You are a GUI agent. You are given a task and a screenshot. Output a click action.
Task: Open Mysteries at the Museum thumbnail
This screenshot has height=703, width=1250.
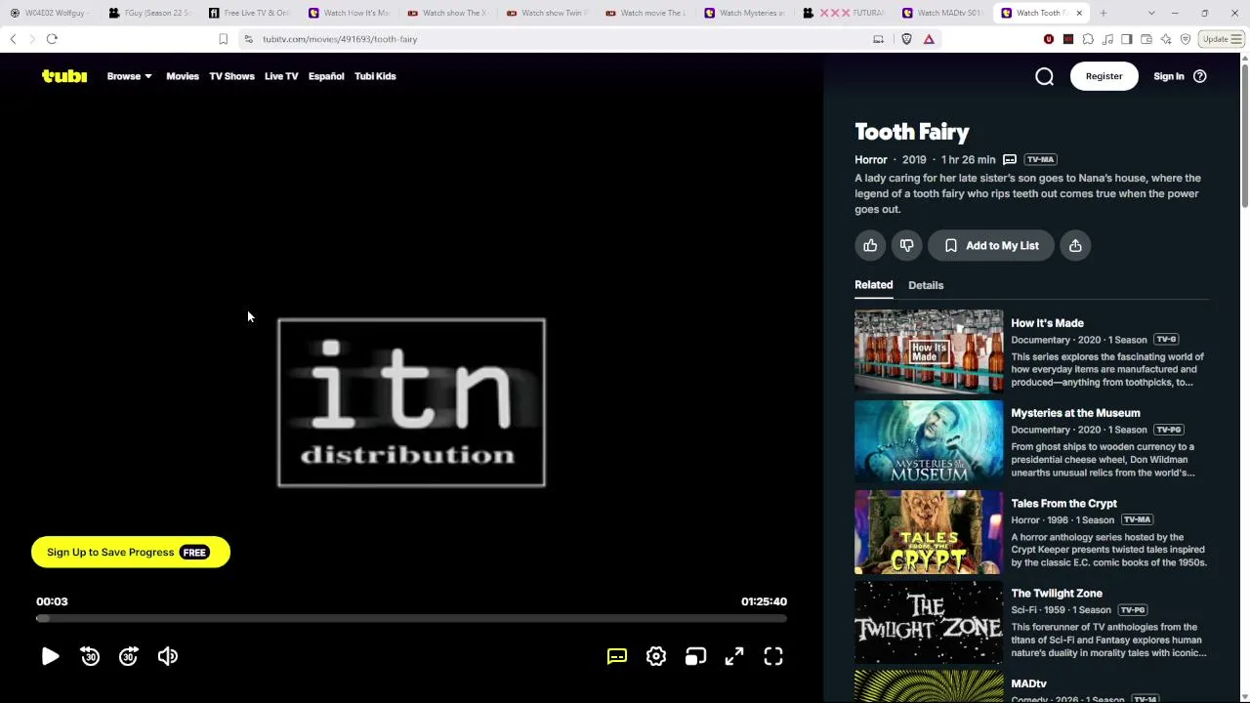929,441
